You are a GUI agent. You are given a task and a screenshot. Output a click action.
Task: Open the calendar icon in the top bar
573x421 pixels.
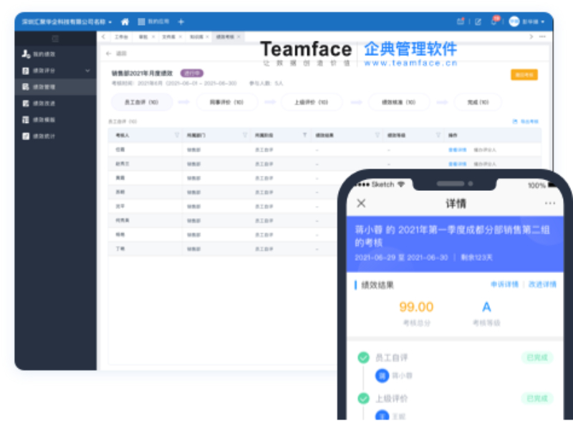tap(461, 21)
